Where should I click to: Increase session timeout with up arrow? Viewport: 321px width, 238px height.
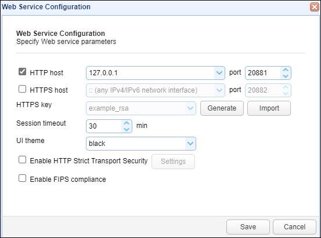pos(127,123)
